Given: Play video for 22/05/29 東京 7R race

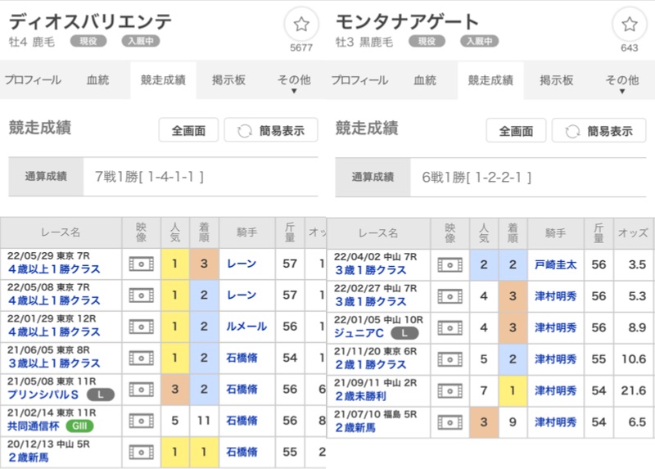Looking at the screenshot, I should (x=141, y=264).
